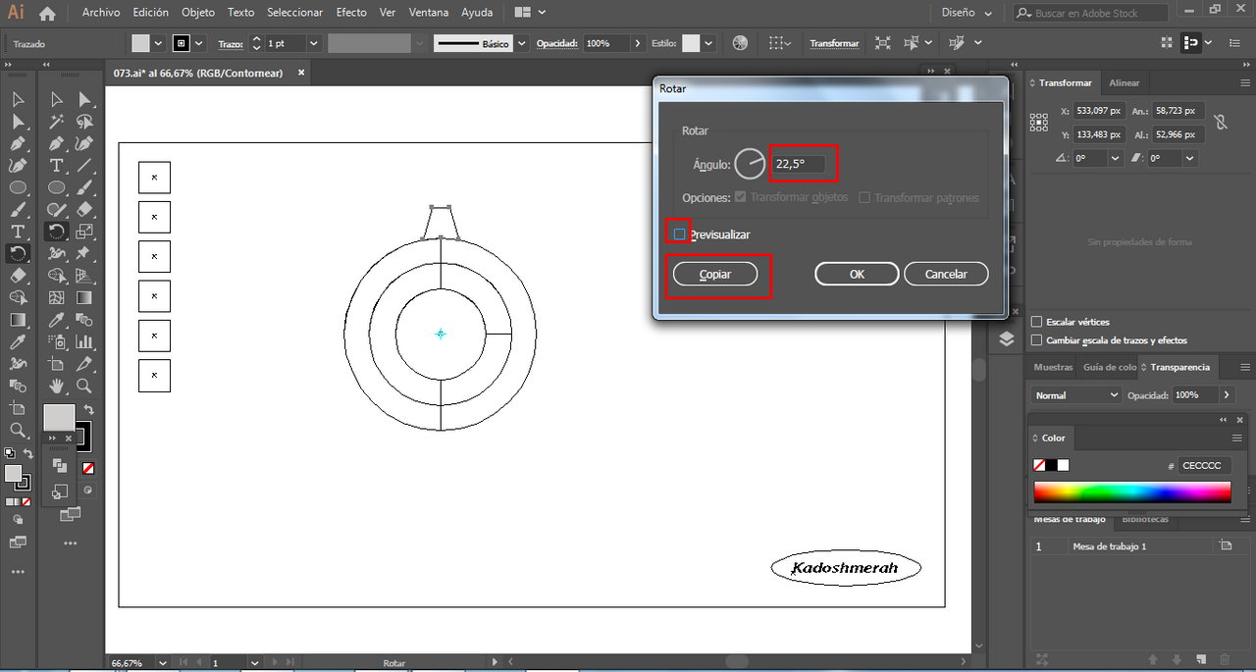Viewport: 1256px width, 672px height.
Task: Open the Color panel options menu
Action: [x=1237, y=438]
